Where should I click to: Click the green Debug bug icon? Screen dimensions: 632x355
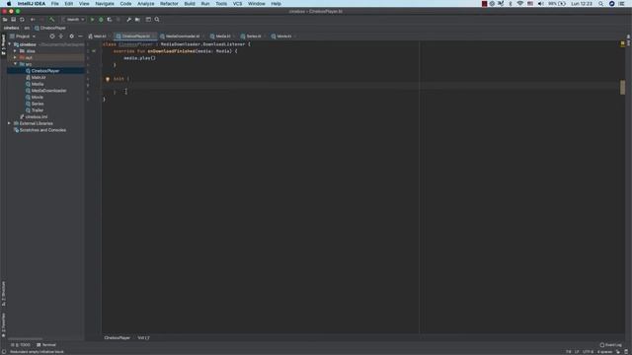point(101,20)
